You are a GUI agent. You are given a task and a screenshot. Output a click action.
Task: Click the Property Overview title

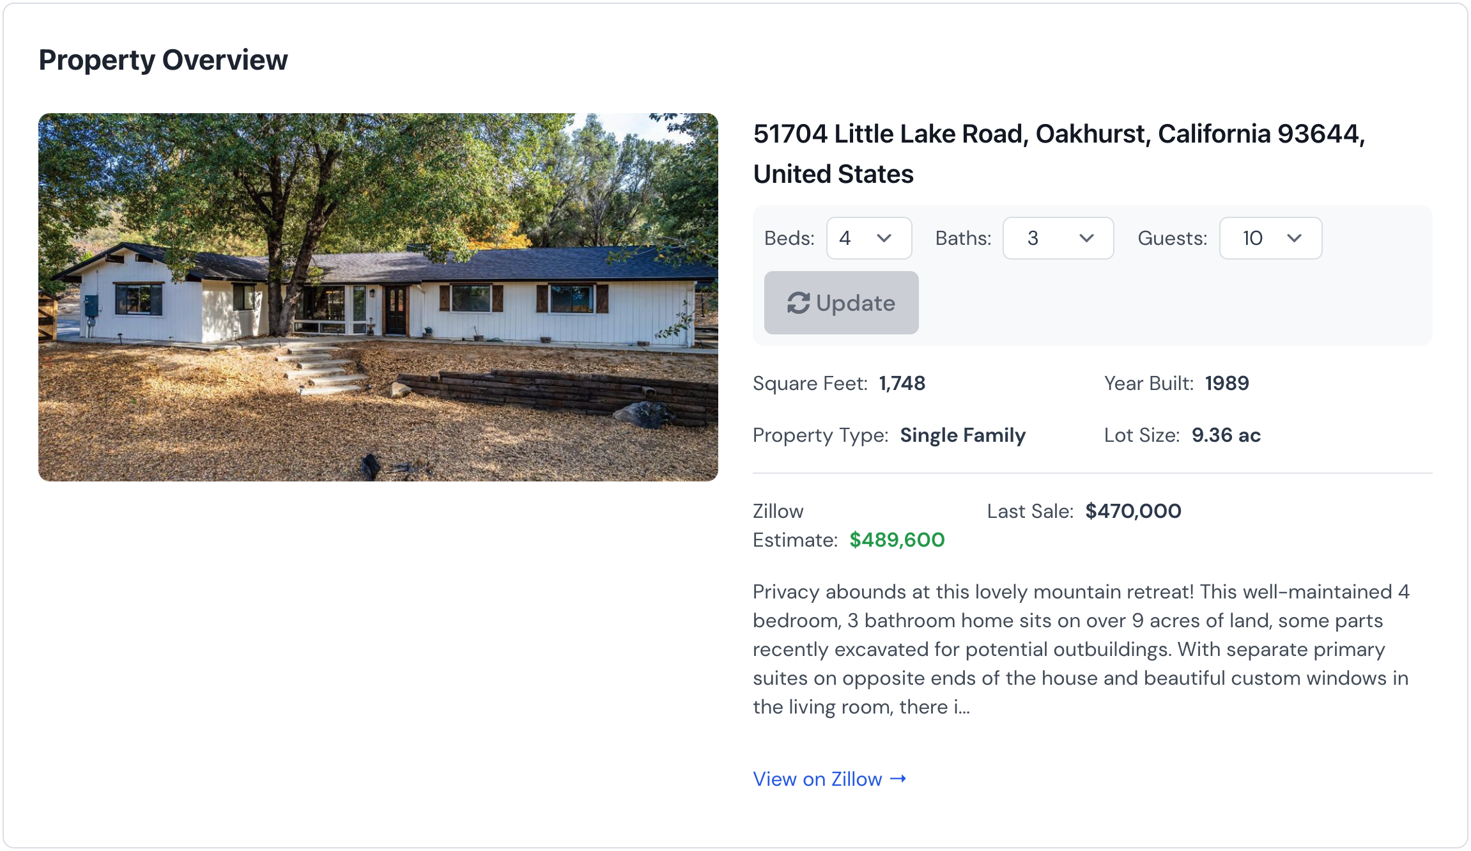(163, 59)
